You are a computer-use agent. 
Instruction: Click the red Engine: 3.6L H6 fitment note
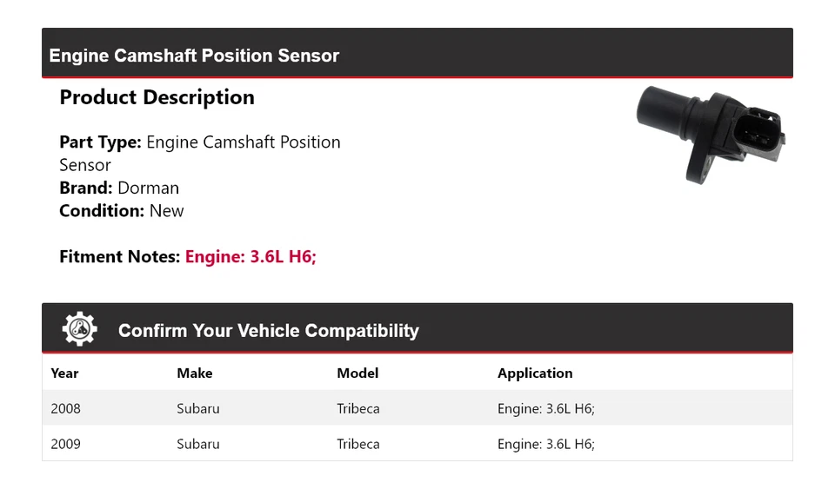point(250,257)
